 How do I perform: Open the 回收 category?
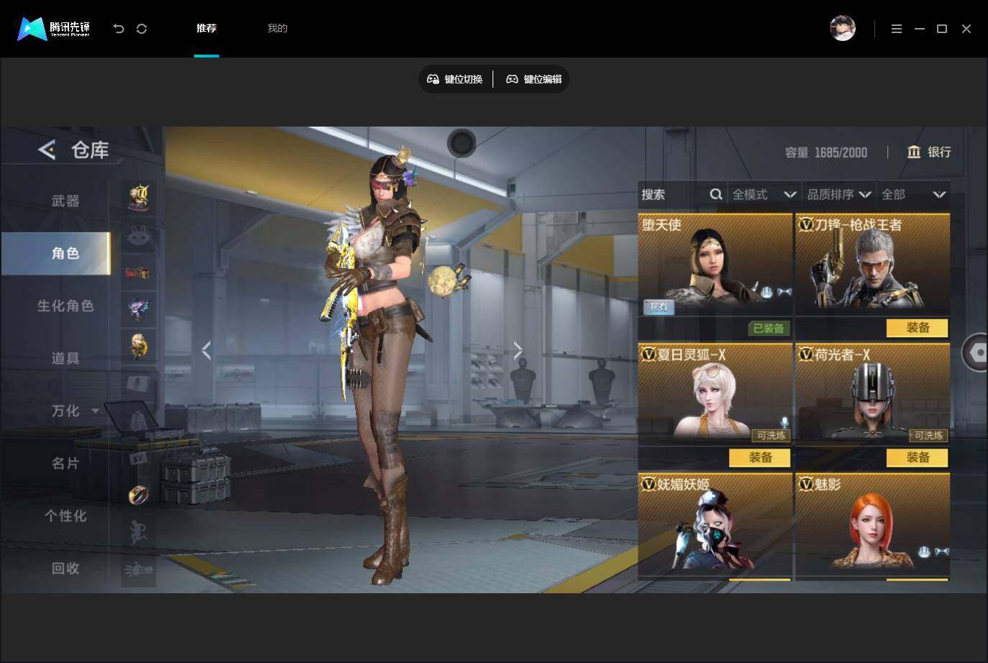[x=65, y=568]
